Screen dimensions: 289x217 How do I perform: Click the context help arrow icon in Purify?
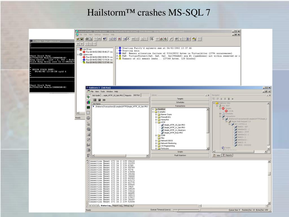104,39
